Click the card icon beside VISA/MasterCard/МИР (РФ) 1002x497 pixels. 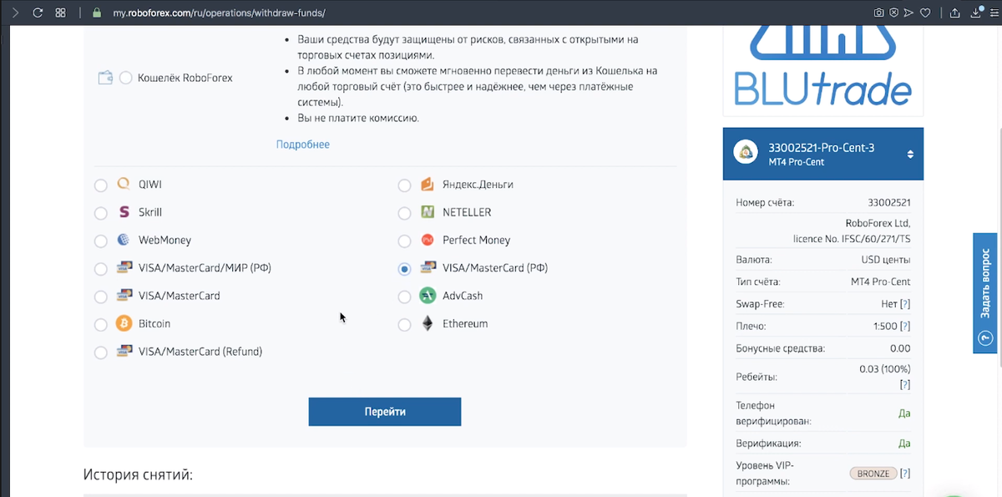(x=124, y=268)
